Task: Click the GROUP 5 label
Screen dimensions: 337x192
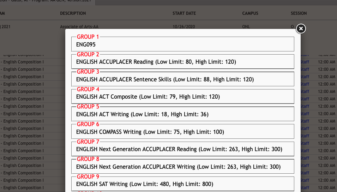Action: (88, 107)
